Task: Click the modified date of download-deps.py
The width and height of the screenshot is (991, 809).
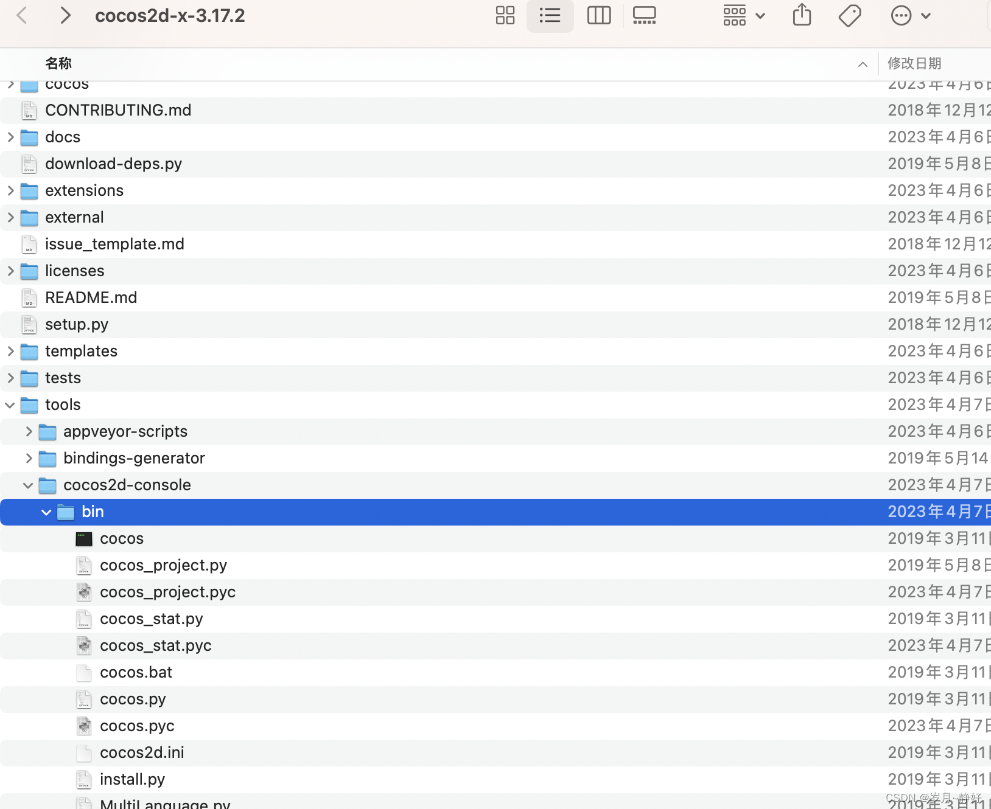Action: [x=938, y=164]
